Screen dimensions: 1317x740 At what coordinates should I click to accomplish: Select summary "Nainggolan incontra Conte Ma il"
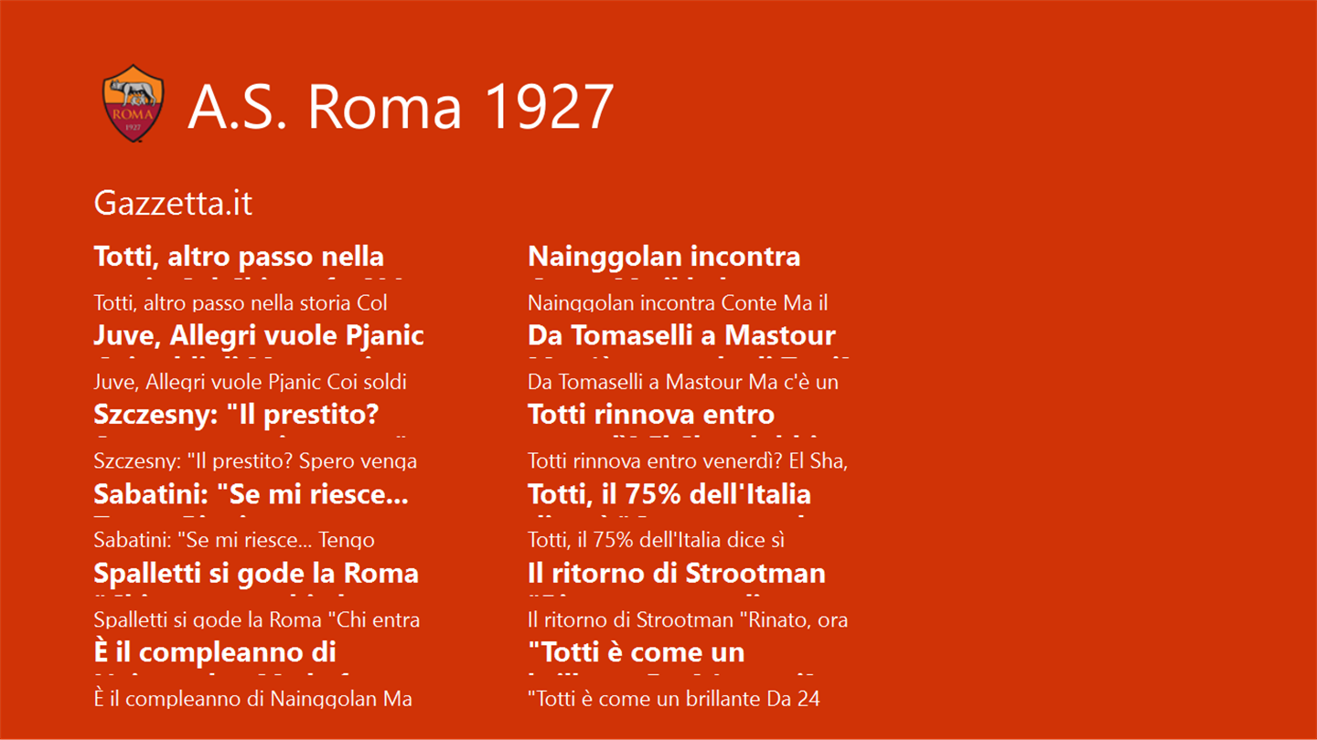coord(678,302)
